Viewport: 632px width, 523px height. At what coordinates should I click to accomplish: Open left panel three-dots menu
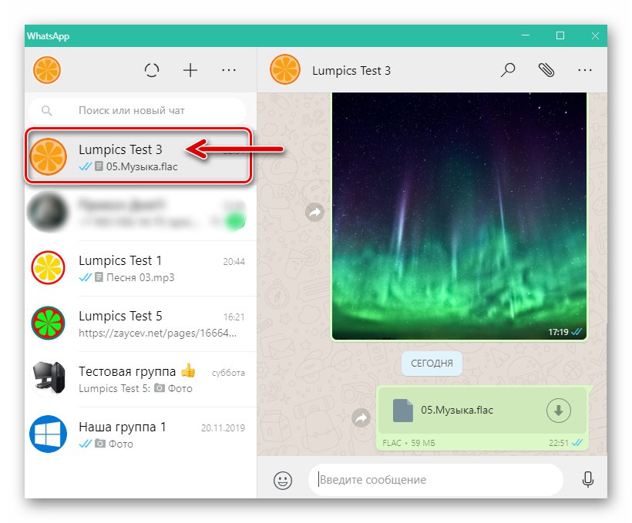(x=229, y=70)
